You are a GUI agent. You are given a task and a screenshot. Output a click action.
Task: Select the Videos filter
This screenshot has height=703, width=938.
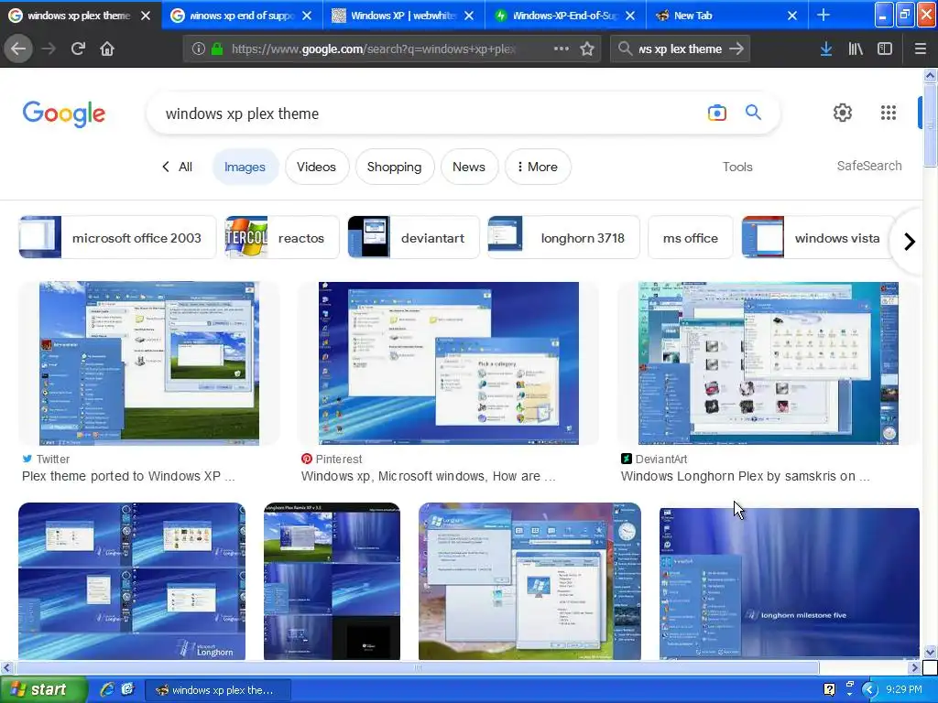click(316, 167)
